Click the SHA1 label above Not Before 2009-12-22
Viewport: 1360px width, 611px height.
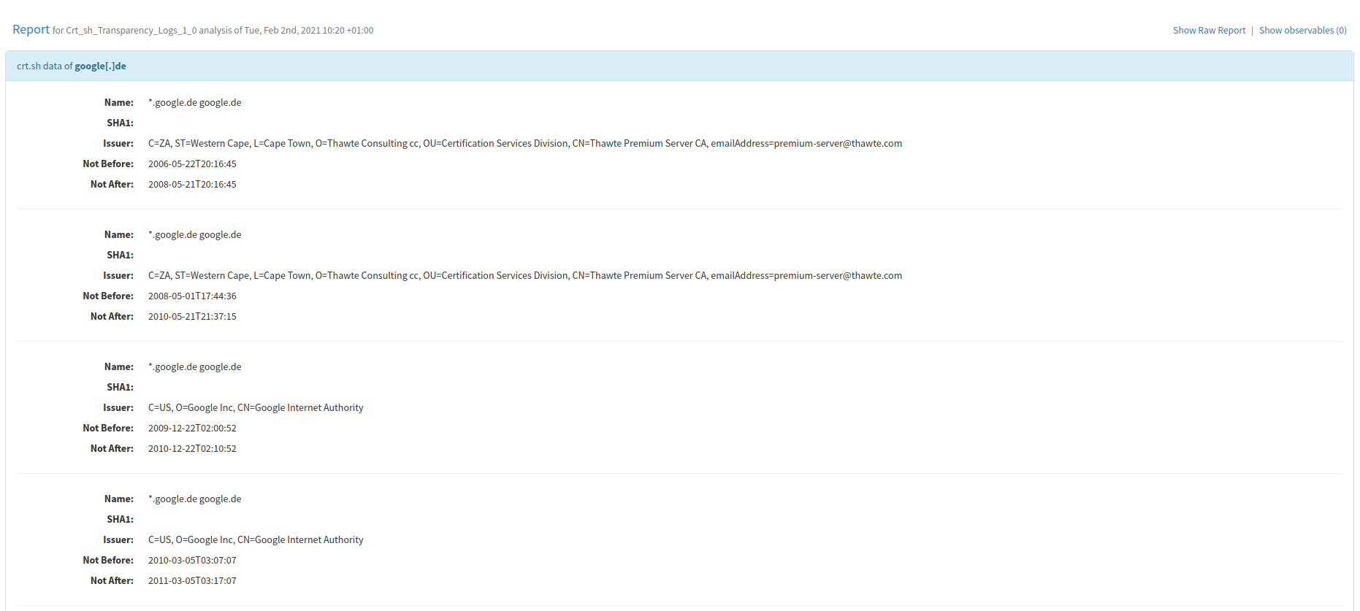[120, 388]
